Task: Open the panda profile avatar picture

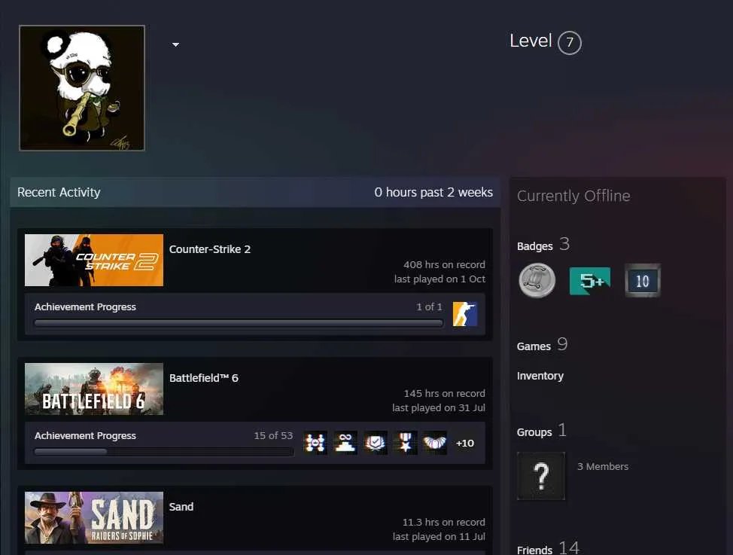Action: tap(82, 88)
